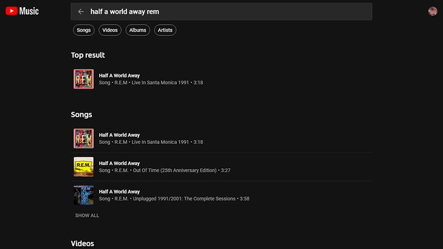Screen dimensions: 443x249
Task: Filter results by Songs chip
Action: point(84,30)
